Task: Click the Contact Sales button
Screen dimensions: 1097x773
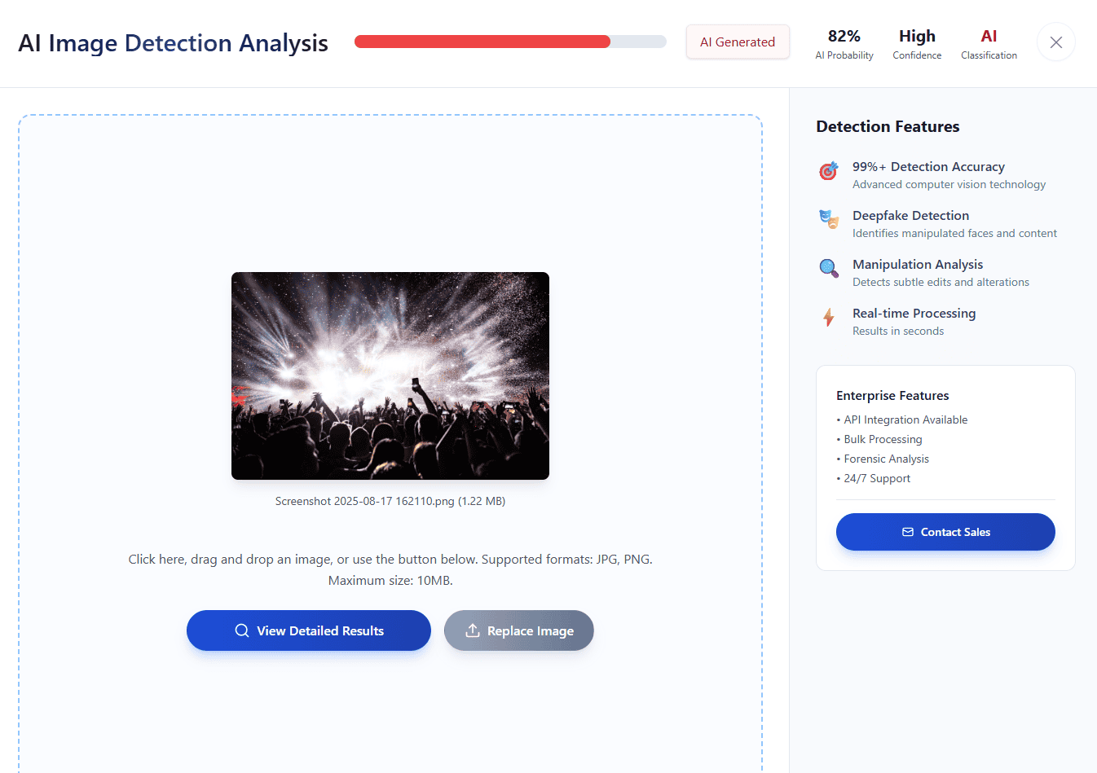Action: point(945,532)
